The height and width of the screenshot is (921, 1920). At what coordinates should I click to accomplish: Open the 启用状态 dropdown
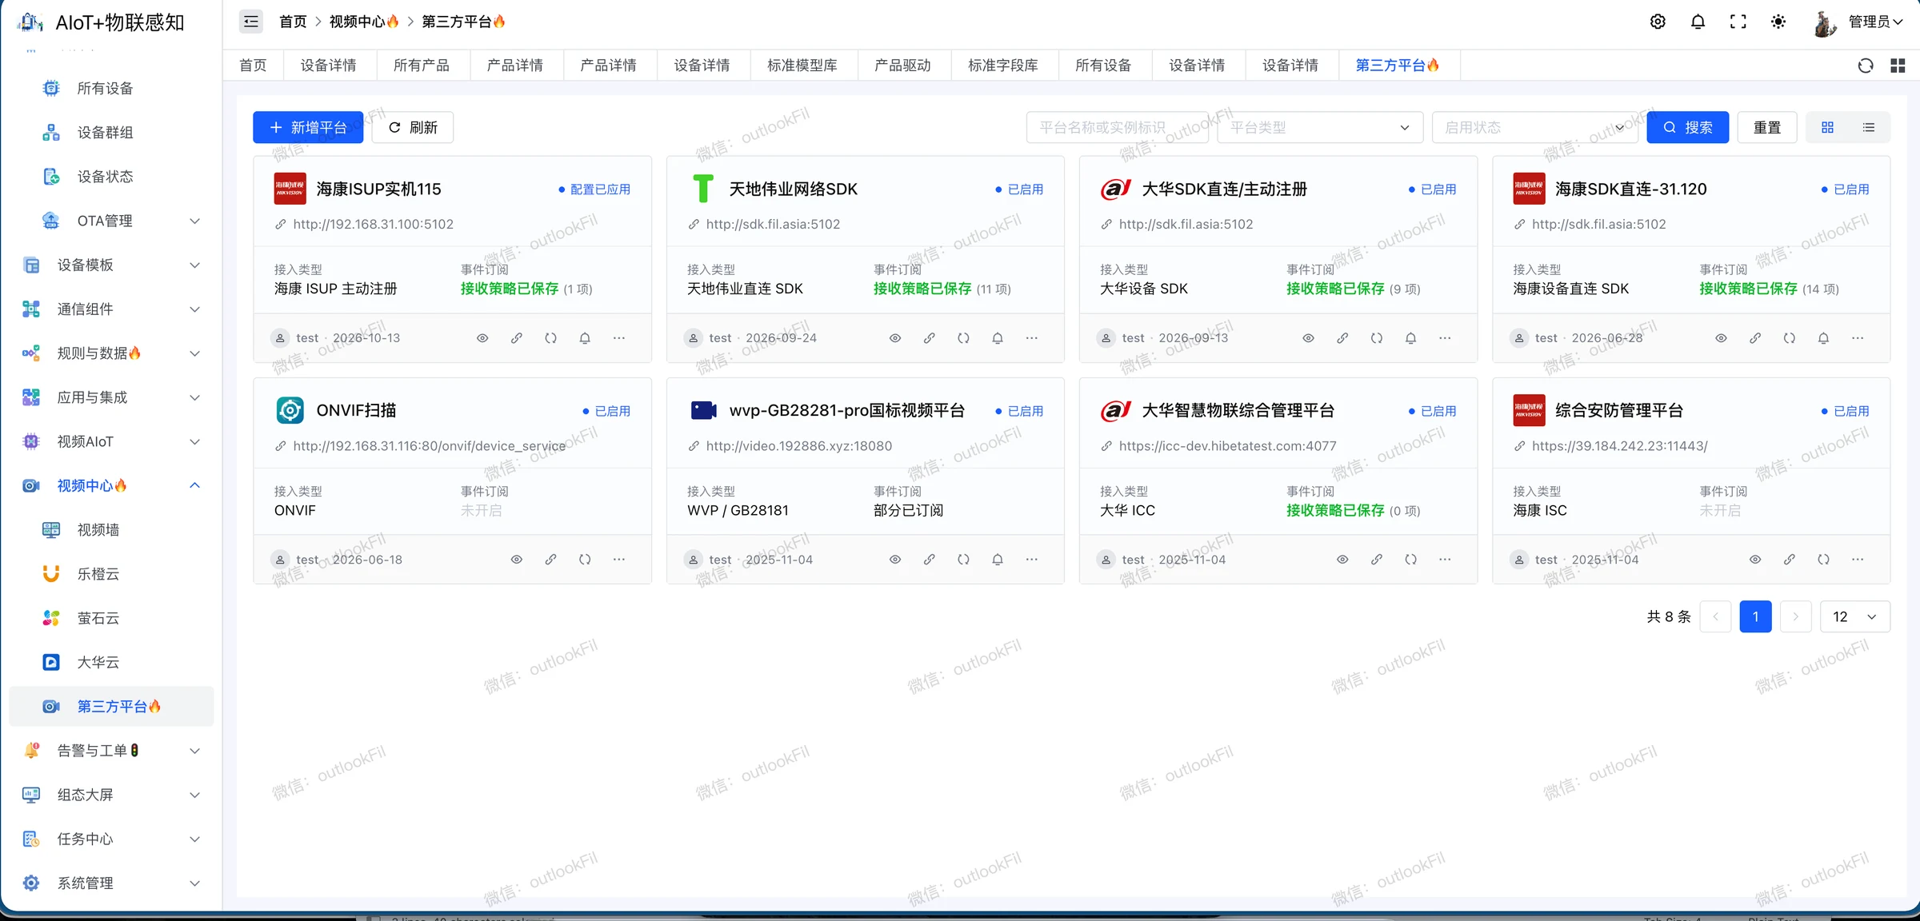pyautogui.click(x=1535, y=127)
